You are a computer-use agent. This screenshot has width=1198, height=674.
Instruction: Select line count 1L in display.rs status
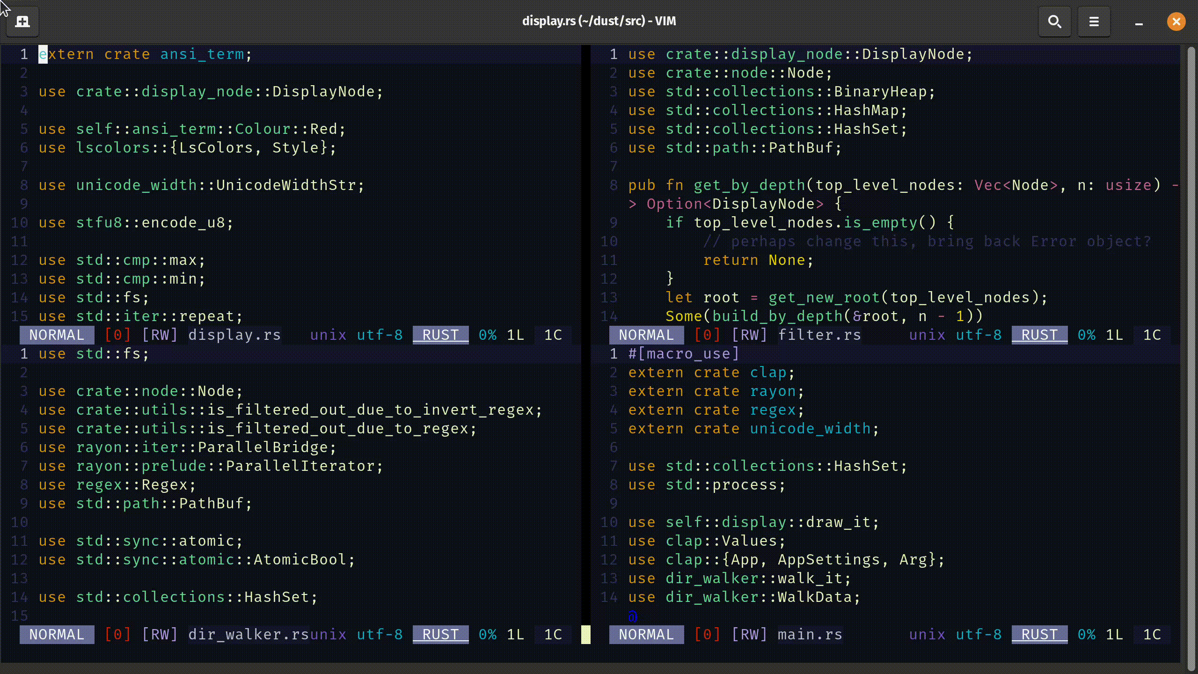[514, 335]
